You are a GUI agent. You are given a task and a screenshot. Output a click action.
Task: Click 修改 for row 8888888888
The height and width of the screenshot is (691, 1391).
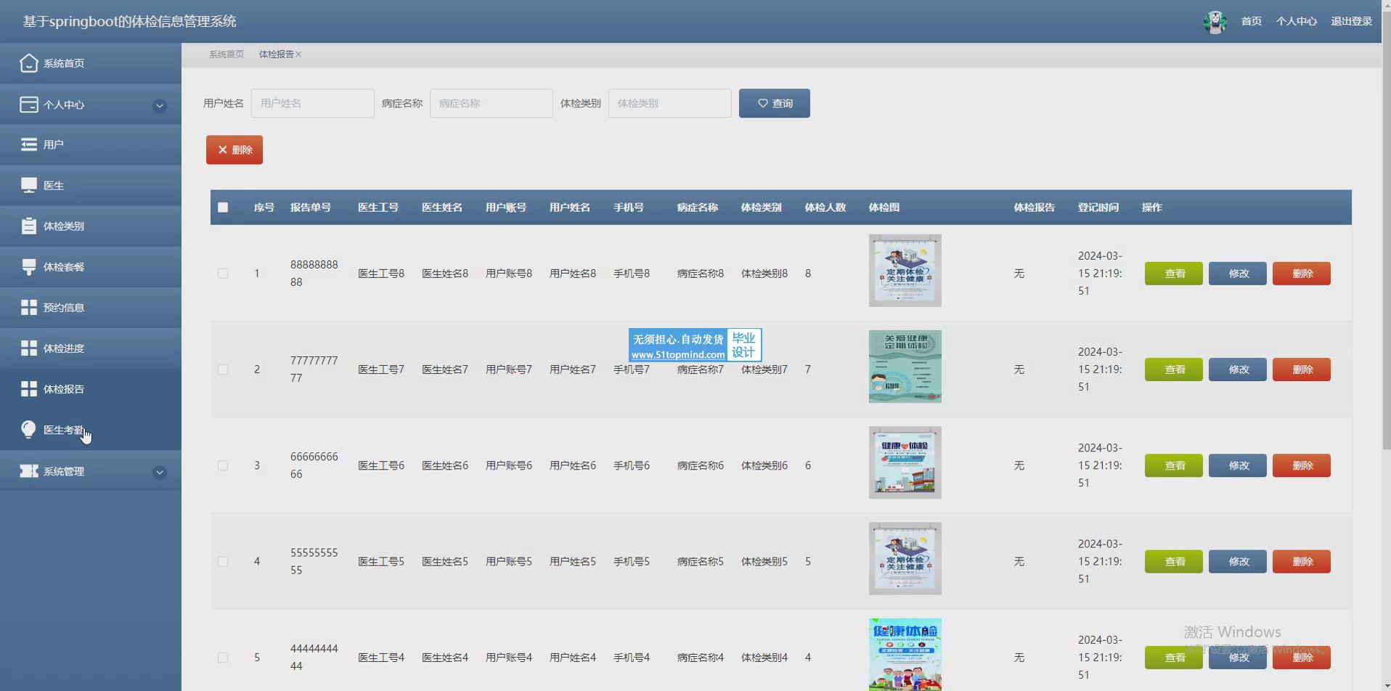tap(1238, 274)
